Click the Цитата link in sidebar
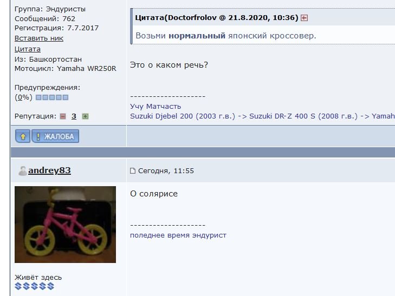The width and height of the screenshot is (395, 296). coord(28,49)
